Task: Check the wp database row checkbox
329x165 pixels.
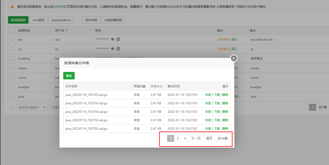Action: (x=12, y=39)
